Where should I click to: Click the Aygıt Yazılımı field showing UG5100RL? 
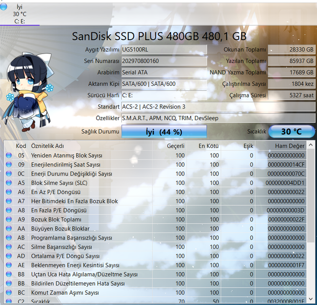point(164,50)
